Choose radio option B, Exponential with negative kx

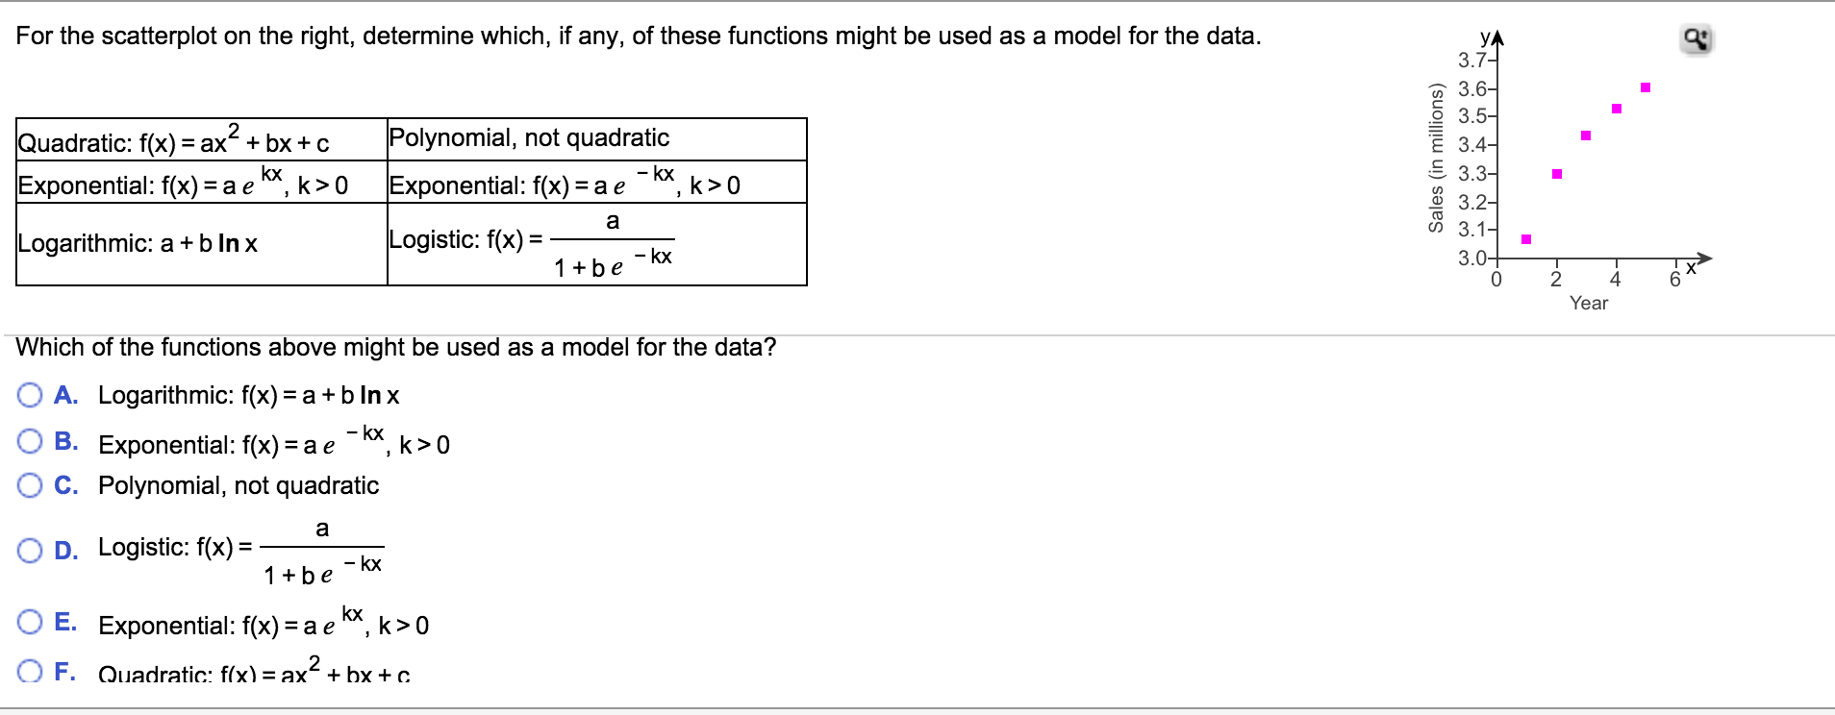tap(30, 442)
